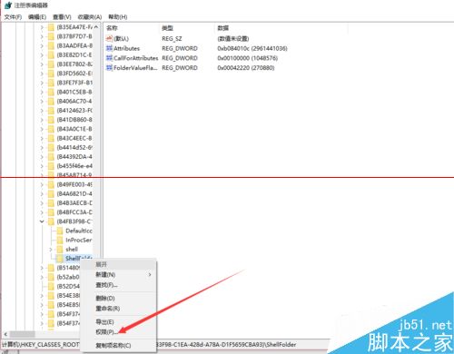Viewport: 454px width, 354px height.
Task: Click the folder icon of {B4FB3F98-C key
Action: pyautogui.click(x=51, y=221)
